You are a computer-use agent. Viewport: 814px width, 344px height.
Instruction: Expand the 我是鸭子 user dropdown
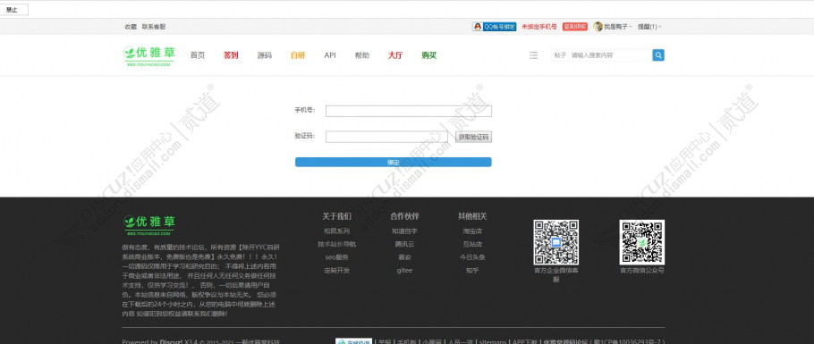(618, 27)
